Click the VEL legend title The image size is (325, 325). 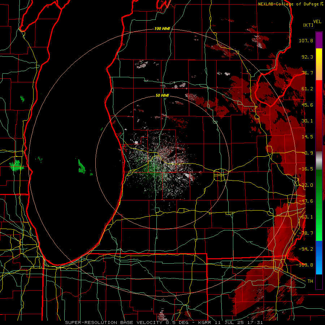tap(317, 22)
